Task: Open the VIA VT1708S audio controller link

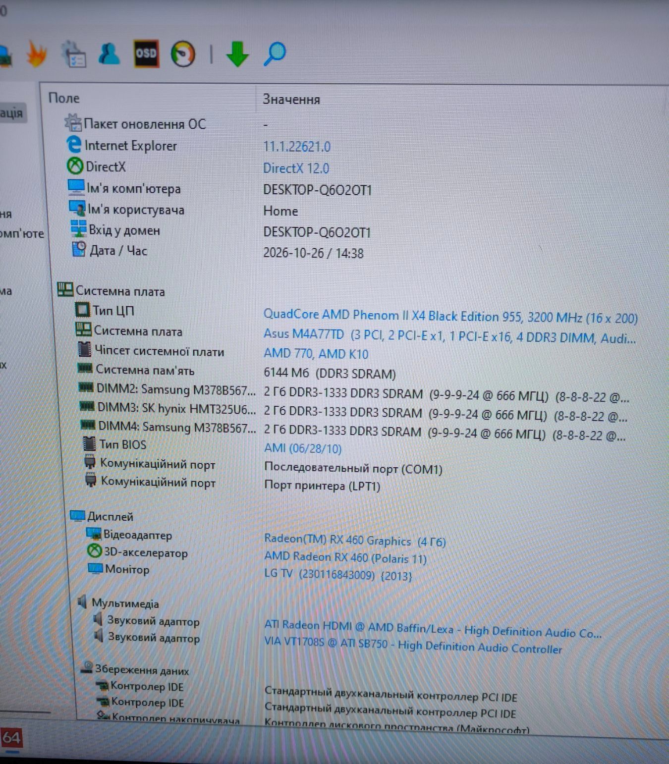Action: [x=413, y=645]
